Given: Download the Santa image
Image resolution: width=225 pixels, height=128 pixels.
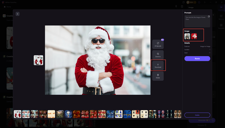Looking at the screenshot, I should 158,65.
